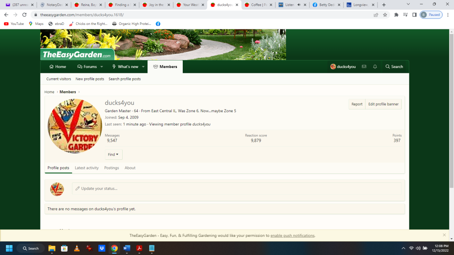Screen dimensions: 454x255
Task: Open the Windows Start menu
Action: click(x=9, y=248)
